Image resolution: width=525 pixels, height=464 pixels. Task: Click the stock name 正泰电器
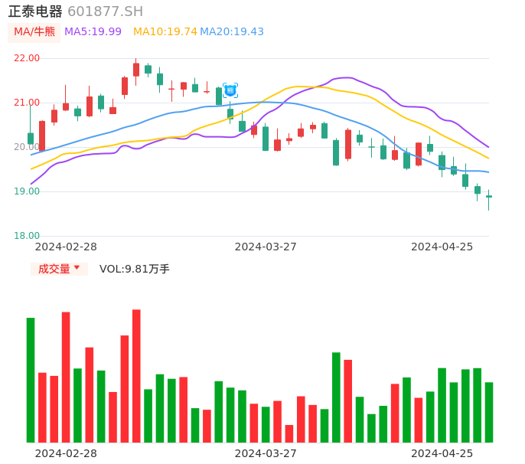(35, 11)
